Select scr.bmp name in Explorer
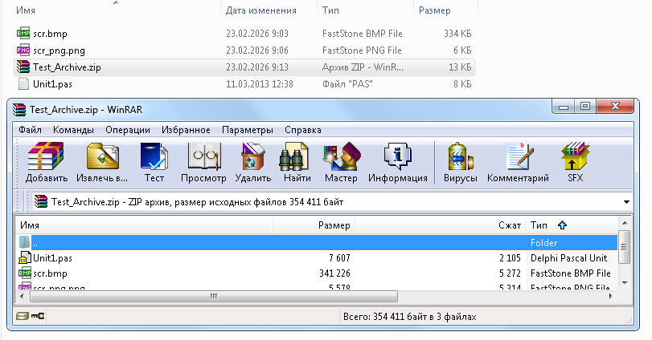Screen dimensions: 652x340 [x=50, y=34]
